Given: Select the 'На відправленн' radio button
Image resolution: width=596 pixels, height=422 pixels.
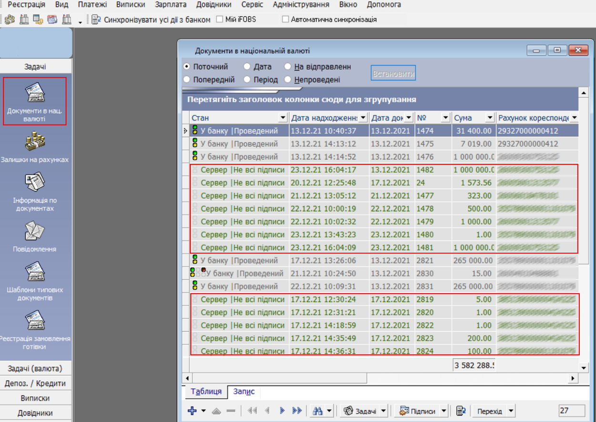Looking at the screenshot, I should pos(288,67).
